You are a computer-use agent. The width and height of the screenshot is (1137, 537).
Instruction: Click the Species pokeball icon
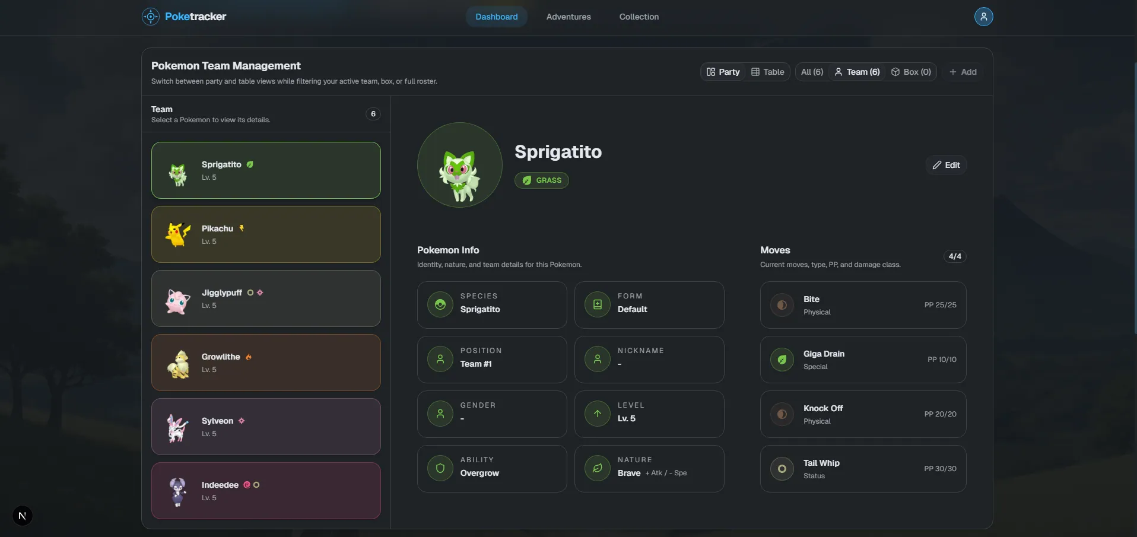[x=440, y=304]
